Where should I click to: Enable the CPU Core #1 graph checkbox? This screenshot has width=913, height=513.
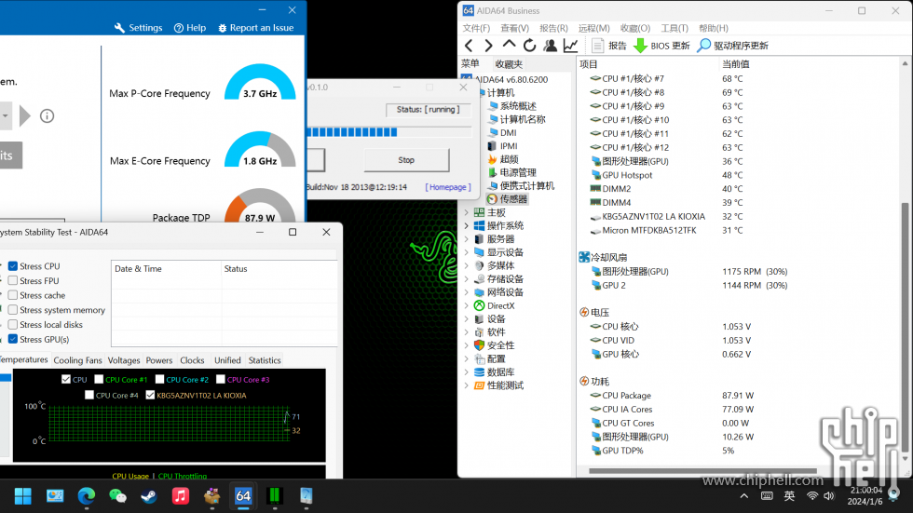click(x=99, y=379)
